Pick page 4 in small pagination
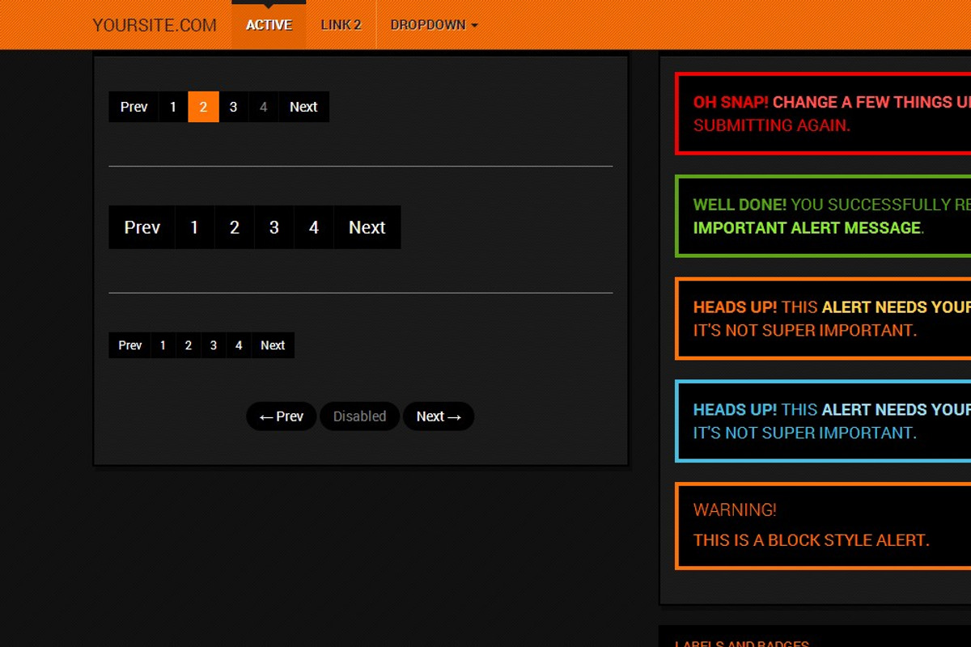Image resolution: width=971 pixels, height=647 pixels. click(238, 345)
